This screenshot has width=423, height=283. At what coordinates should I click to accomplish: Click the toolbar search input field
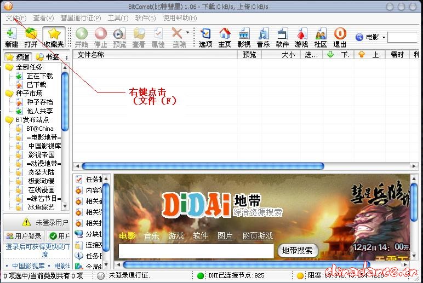403,37
